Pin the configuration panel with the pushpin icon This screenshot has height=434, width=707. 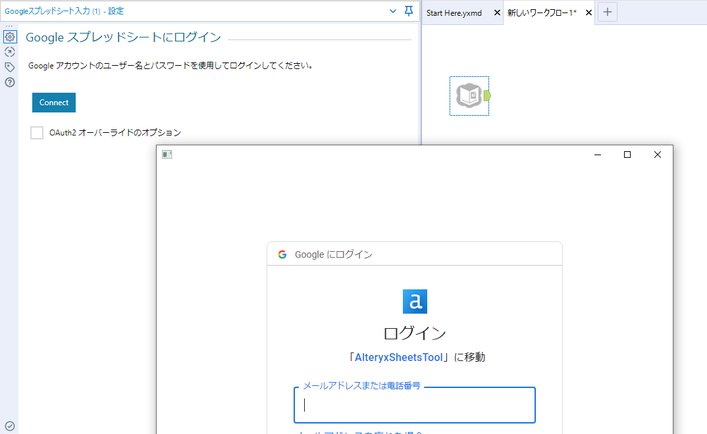(x=409, y=11)
